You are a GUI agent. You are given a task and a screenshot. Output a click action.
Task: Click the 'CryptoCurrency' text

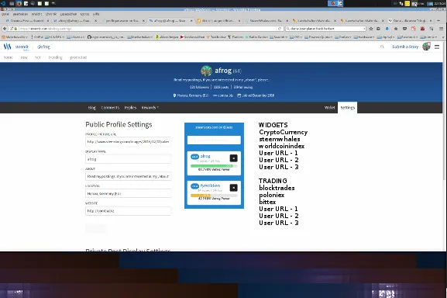click(283, 132)
